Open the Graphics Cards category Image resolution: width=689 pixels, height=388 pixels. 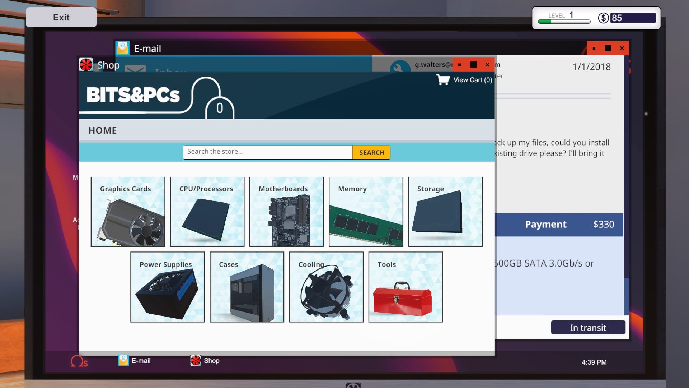tap(128, 212)
